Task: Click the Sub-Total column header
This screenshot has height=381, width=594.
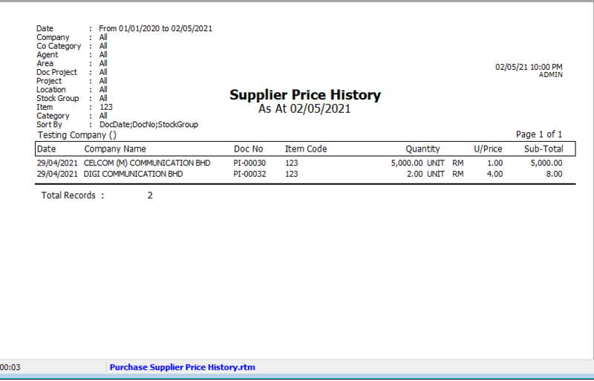Action: [544, 149]
